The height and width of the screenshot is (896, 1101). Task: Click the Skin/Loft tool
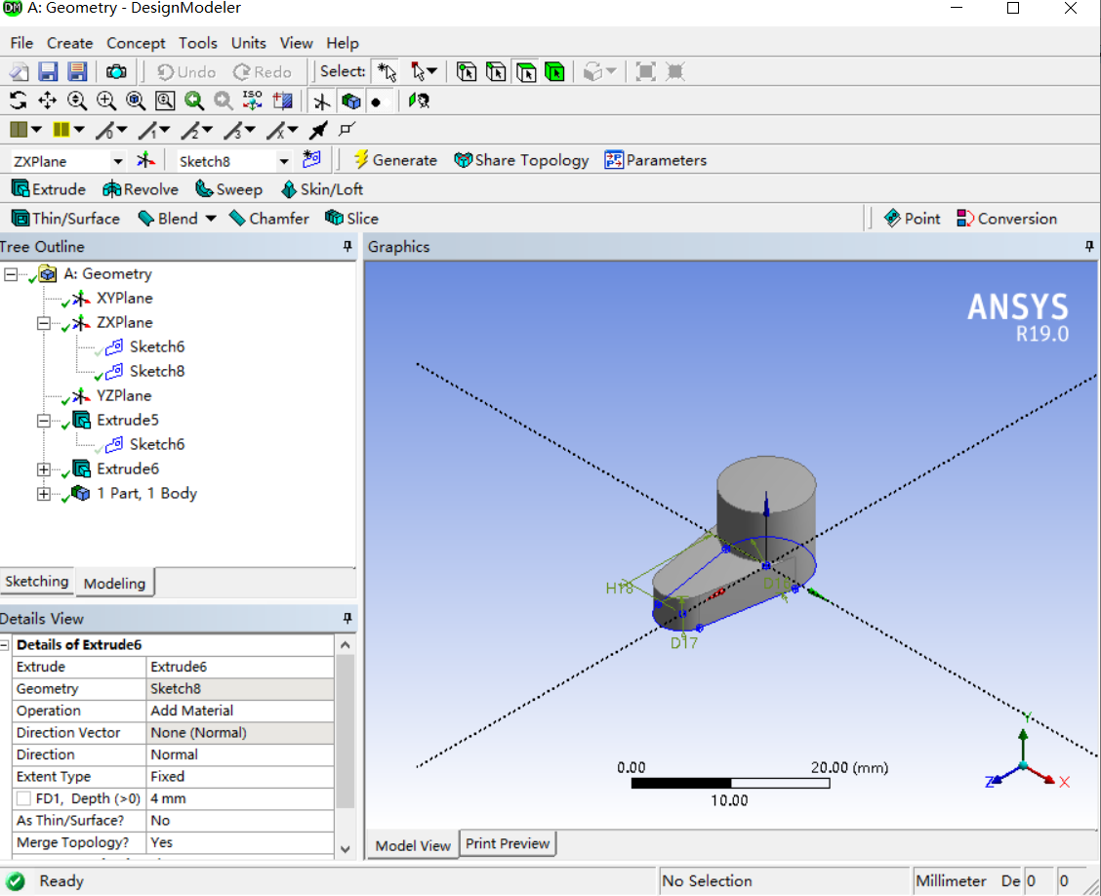click(x=321, y=189)
